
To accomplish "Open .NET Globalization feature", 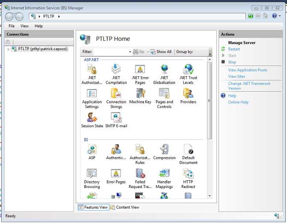I will click(164, 74).
